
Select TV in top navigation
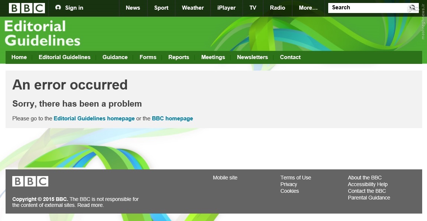point(253,8)
